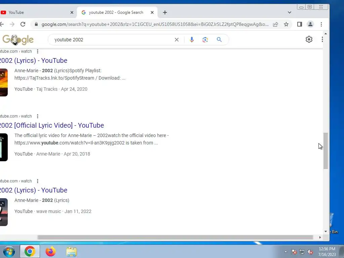
Task: Open the browser side panel icon
Action: tap(299, 24)
